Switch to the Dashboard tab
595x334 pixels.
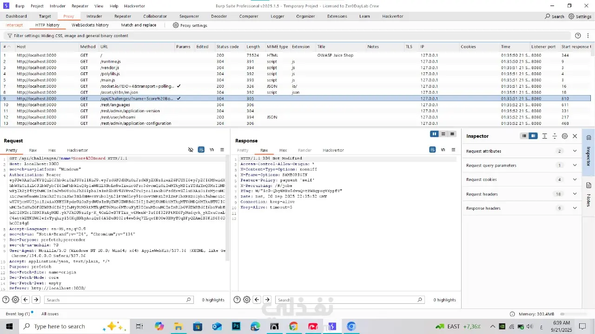(16, 16)
